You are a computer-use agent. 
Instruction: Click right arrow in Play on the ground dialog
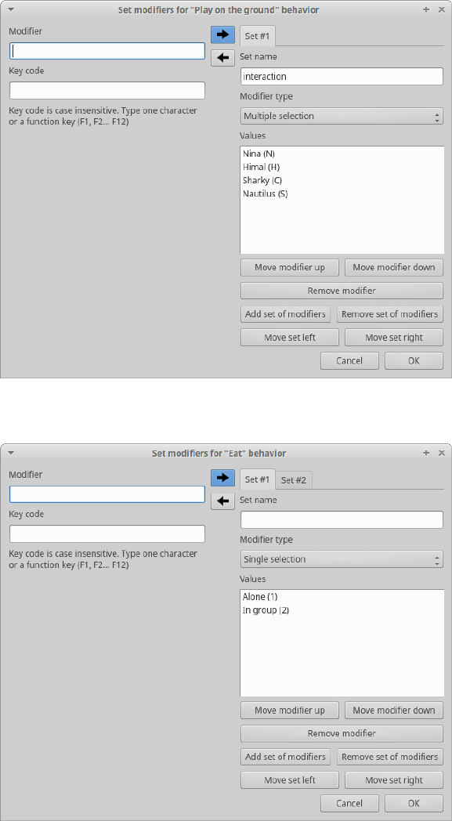pos(222,34)
